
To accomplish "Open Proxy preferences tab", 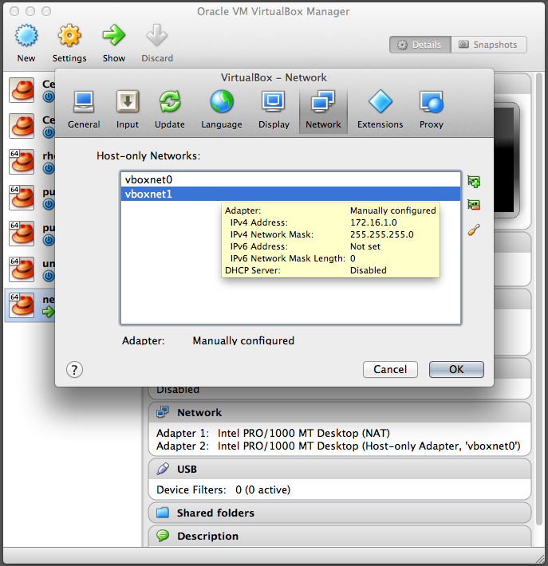I will tap(432, 110).
